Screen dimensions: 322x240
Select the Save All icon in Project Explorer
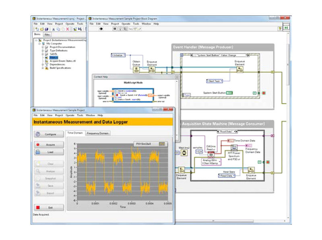46,29
